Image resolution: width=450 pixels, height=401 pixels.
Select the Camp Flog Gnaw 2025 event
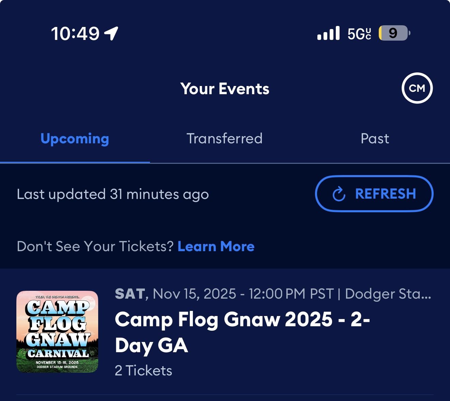pyautogui.click(x=243, y=332)
